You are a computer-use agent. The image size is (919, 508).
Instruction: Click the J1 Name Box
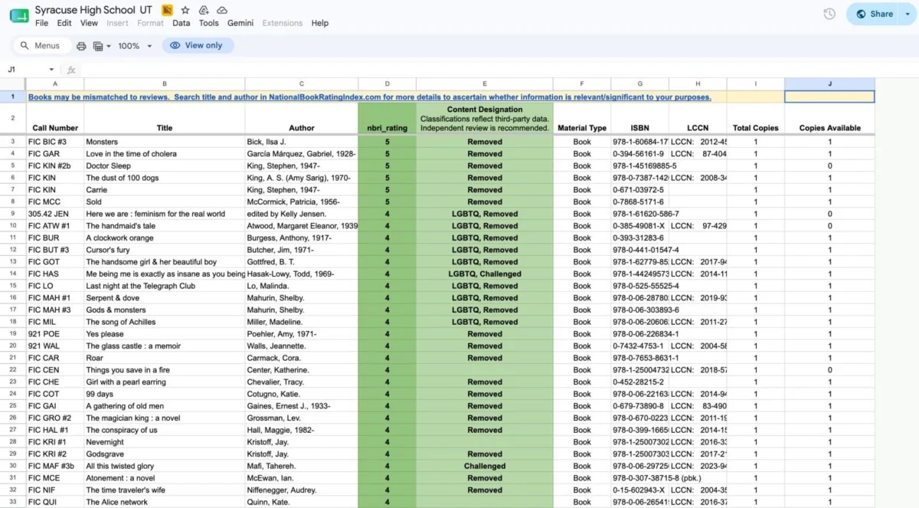click(x=25, y=70)
